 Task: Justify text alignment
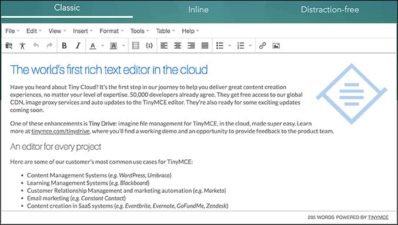[205, 46]
